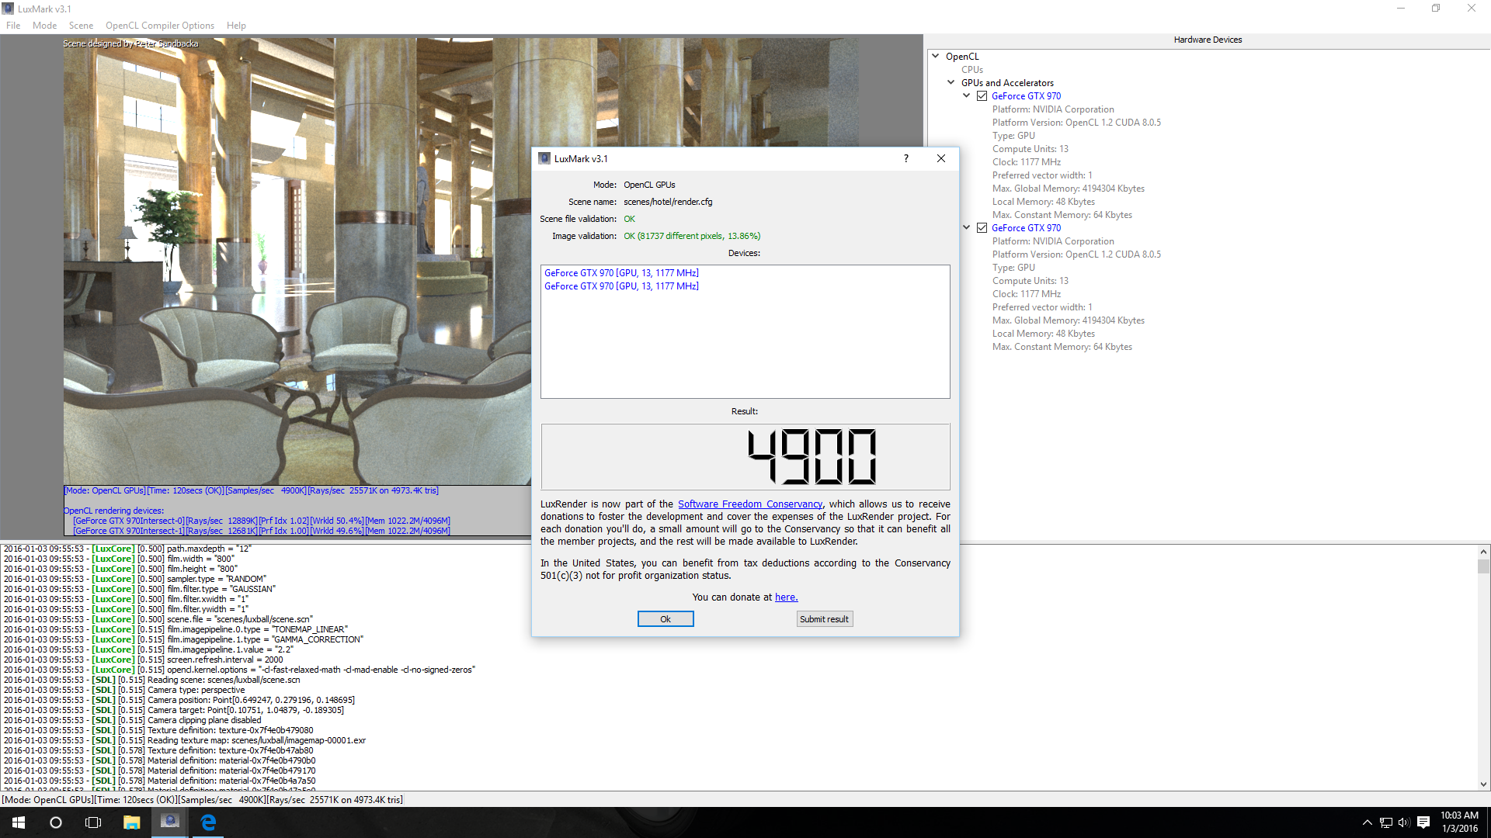1491x838 pixels.
Task: Click the volume speaker tray icon
Action: point(1403,822)
